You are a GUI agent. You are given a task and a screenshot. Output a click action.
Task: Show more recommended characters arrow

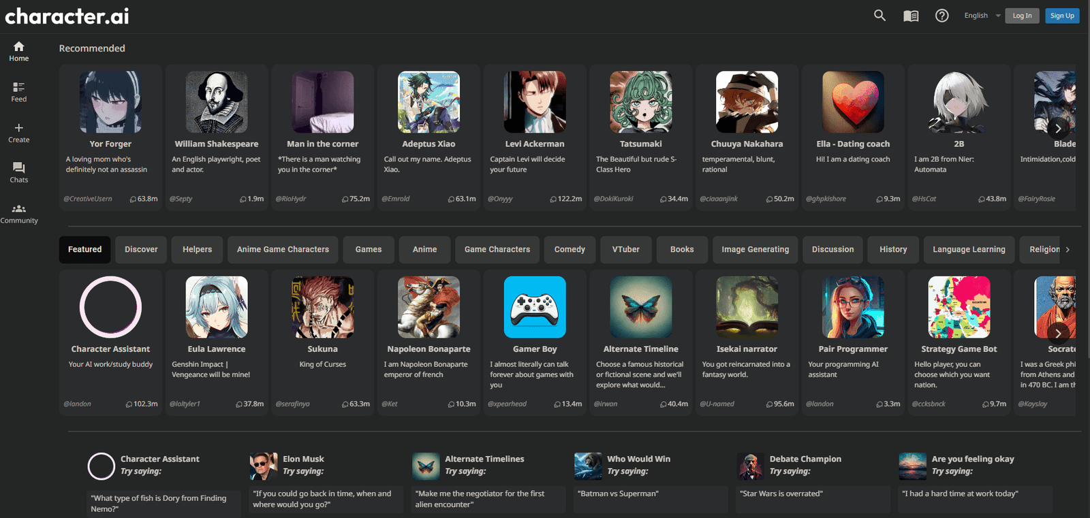pyautogui.click(x=1058, y=128)
